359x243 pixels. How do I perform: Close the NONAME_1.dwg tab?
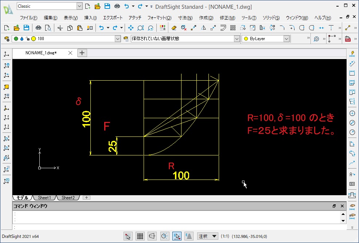(x=70, y=53)
